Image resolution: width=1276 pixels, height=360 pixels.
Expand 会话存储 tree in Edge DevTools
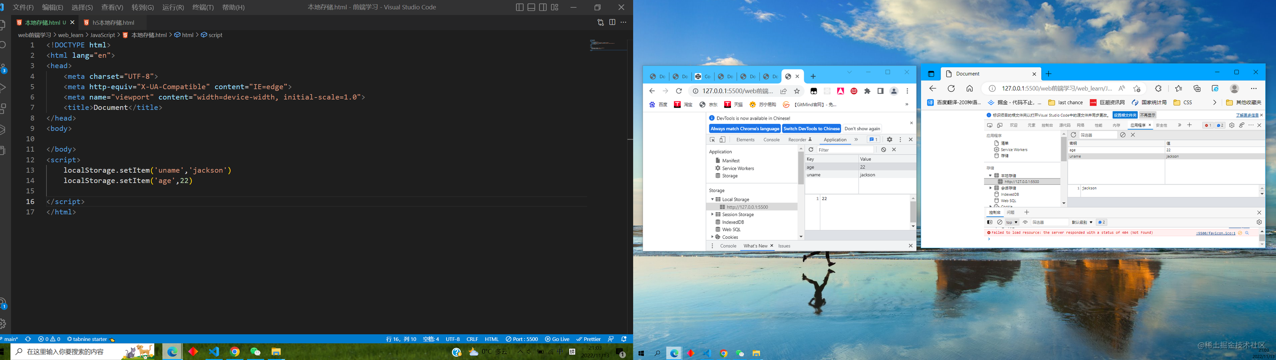click(x=991, y=188)
